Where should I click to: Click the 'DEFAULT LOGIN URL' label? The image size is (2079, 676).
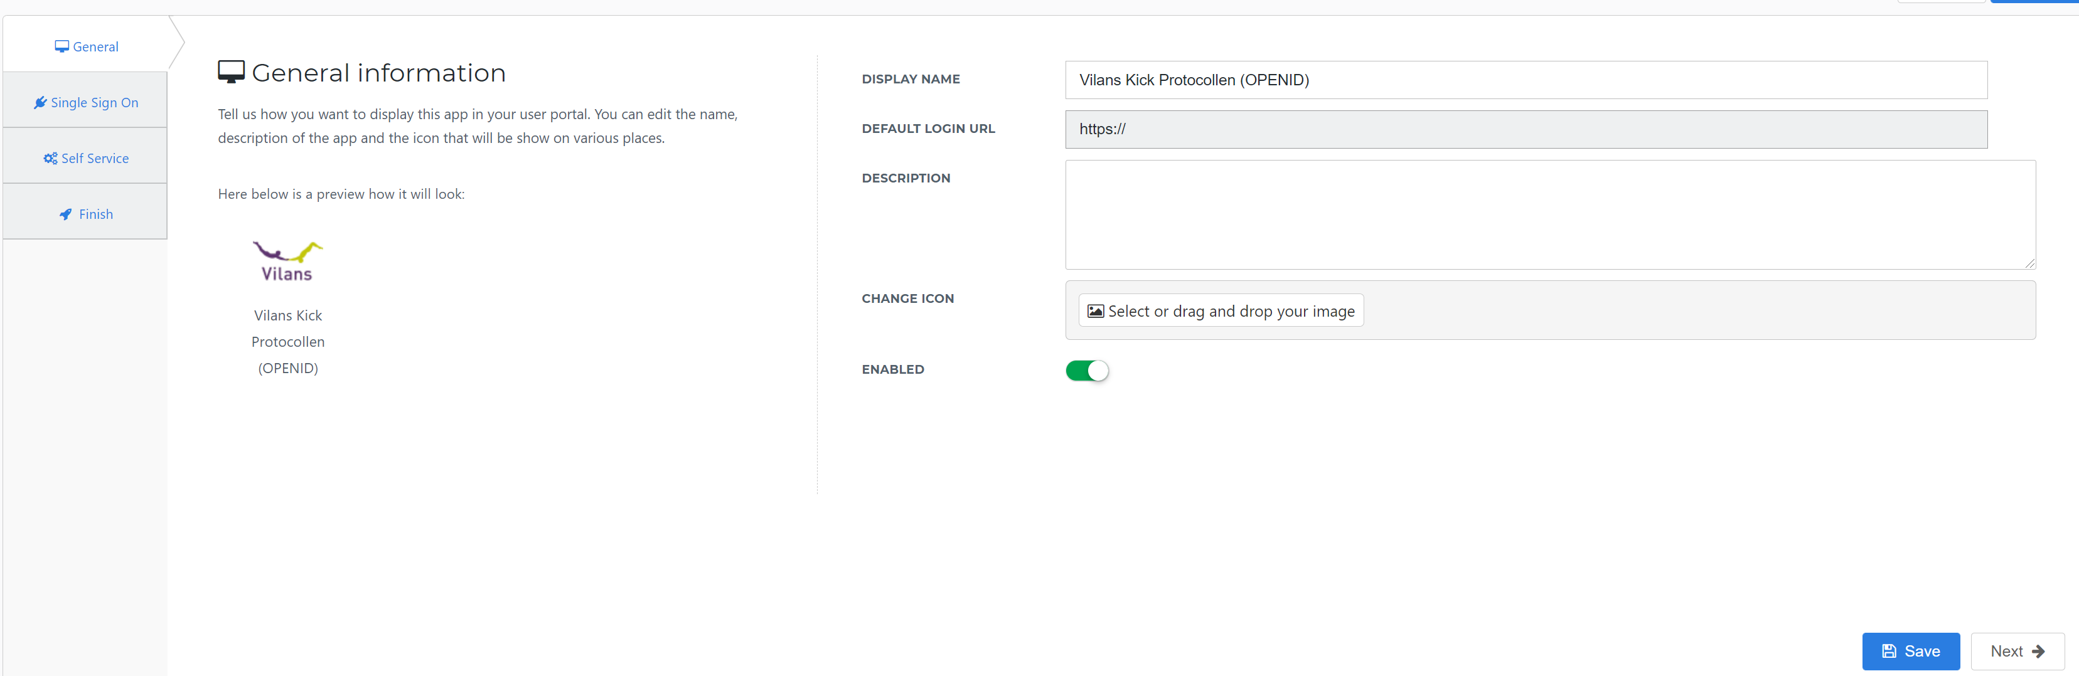coord(928,129)
